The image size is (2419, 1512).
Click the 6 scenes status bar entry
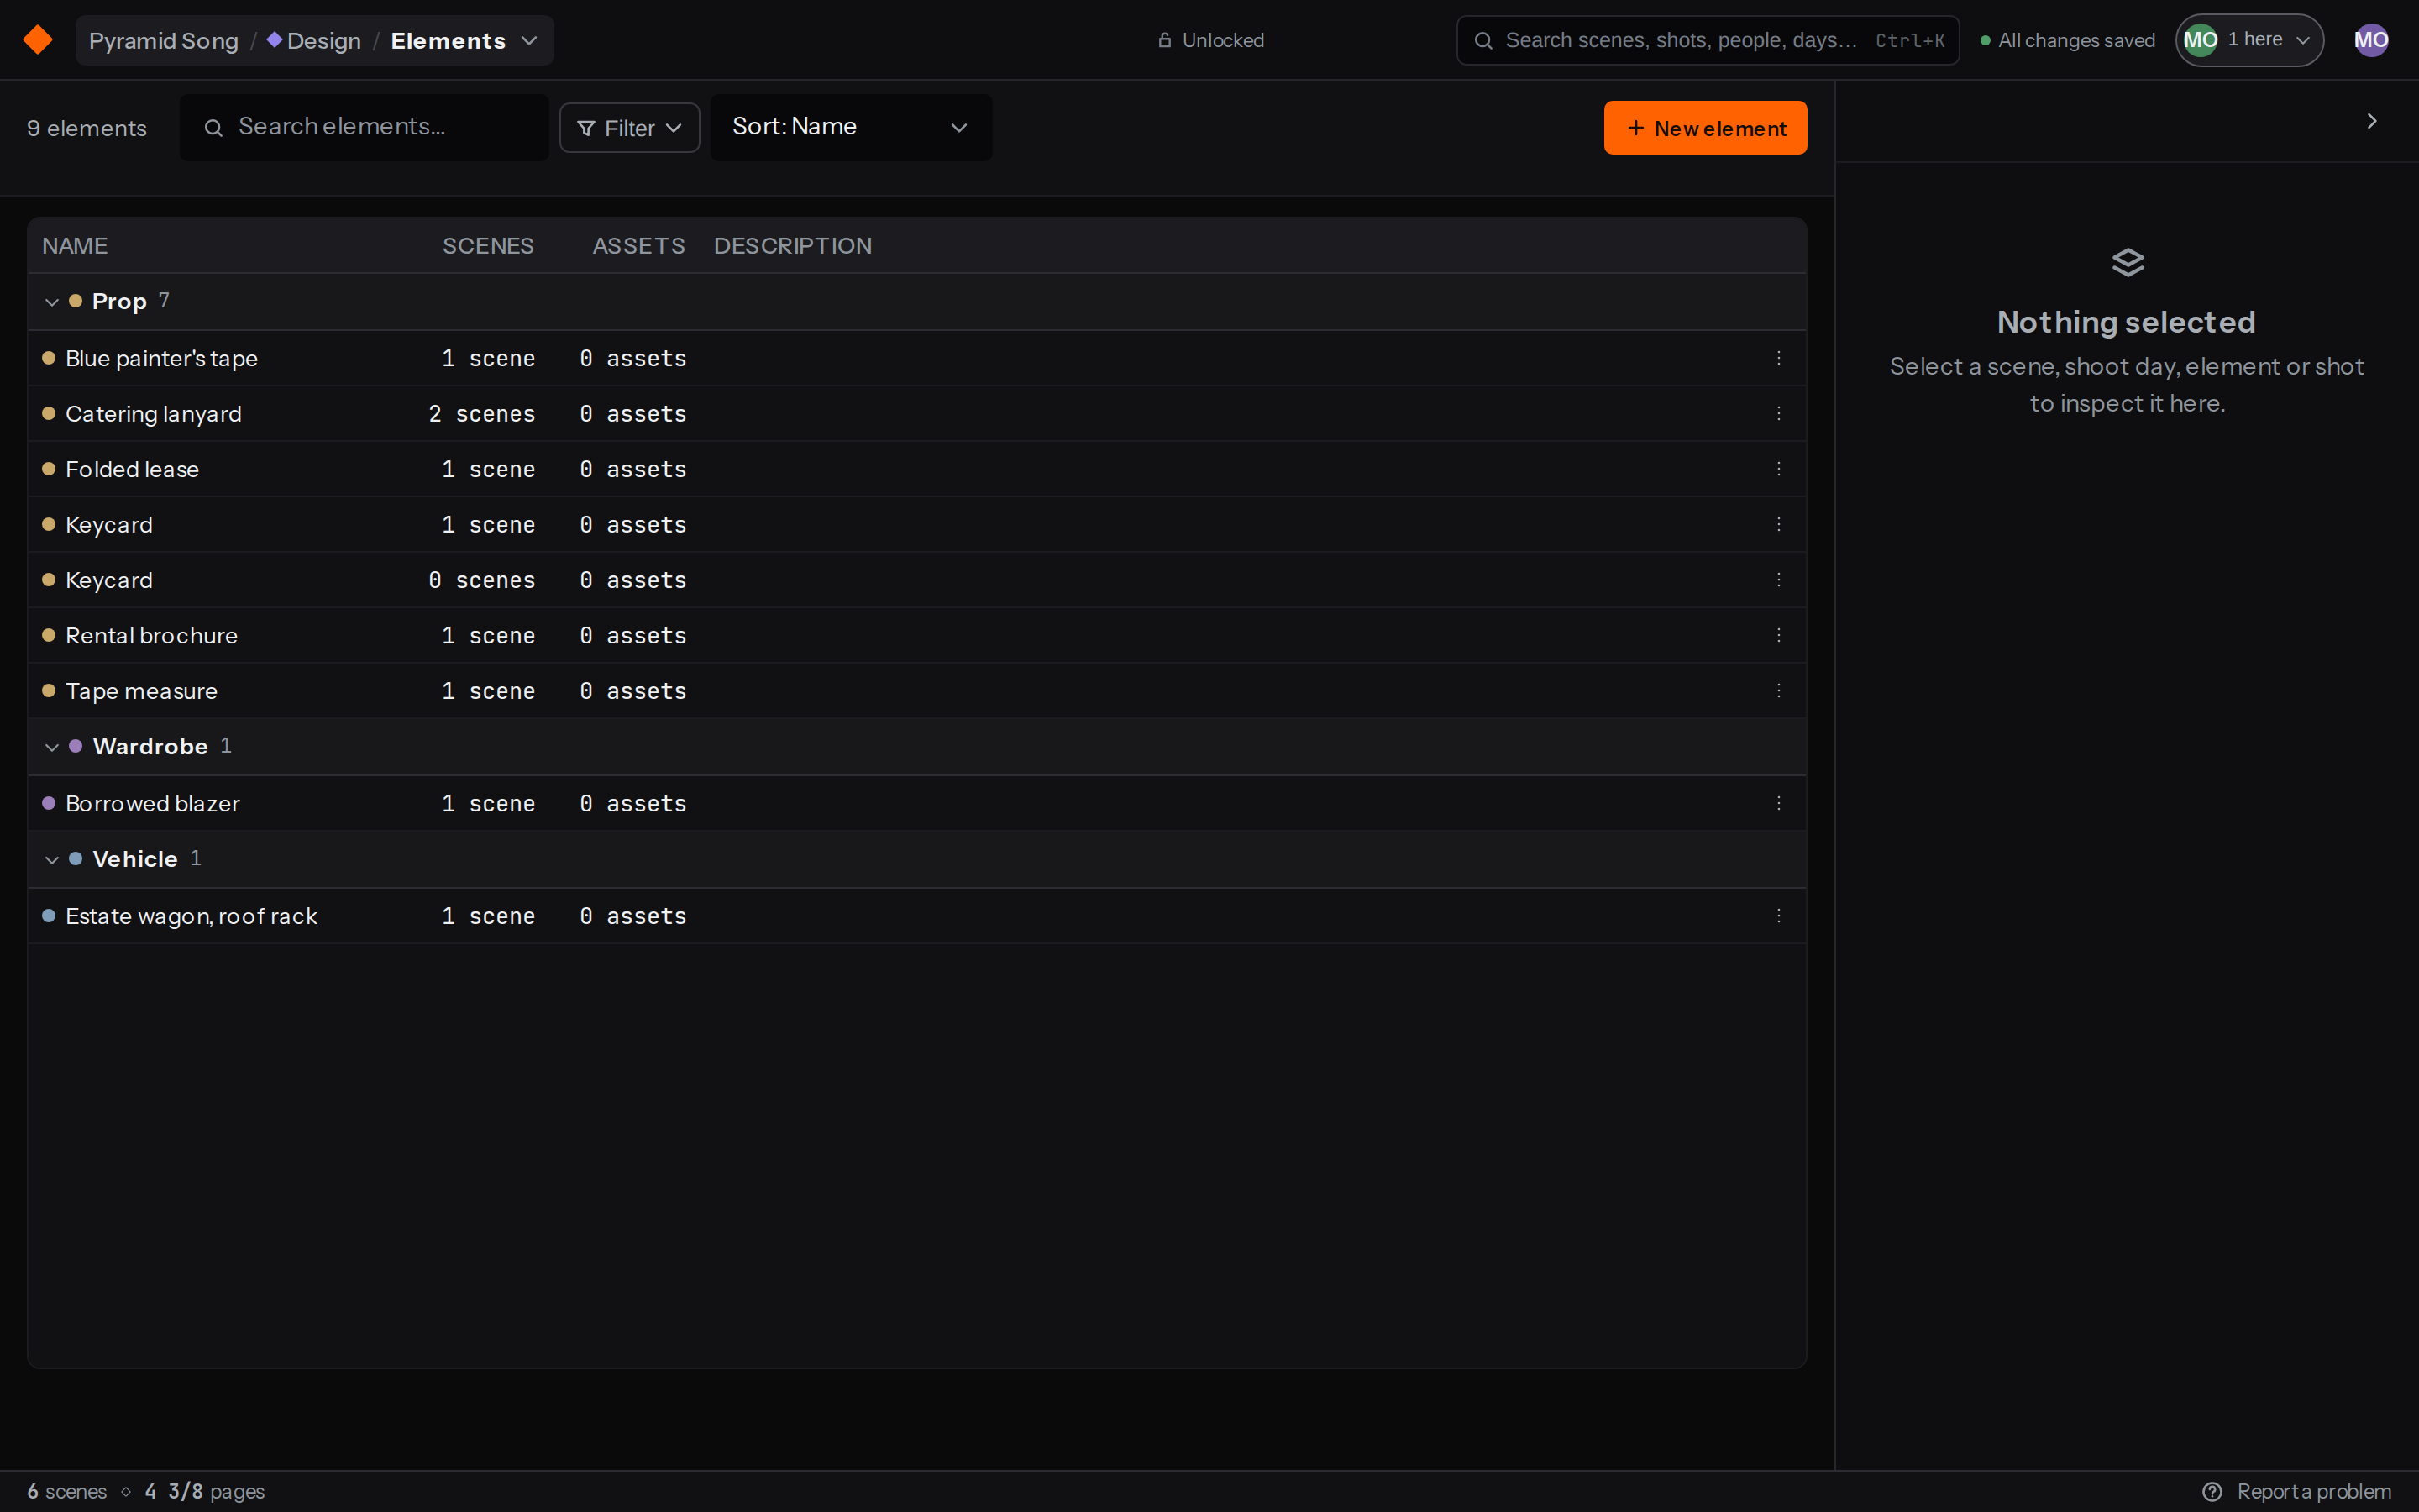[x=67, y=1491]
